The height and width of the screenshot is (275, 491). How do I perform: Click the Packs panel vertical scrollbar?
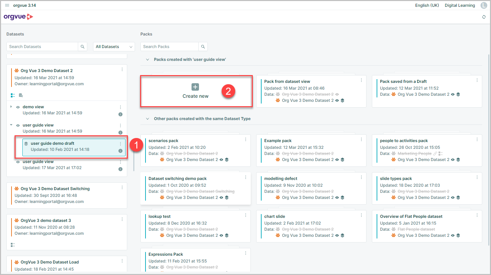pyautogui.click(x=489, y=150)
